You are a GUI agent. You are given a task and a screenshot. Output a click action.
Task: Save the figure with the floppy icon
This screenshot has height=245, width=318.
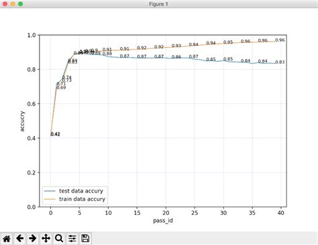click(x=85, y=238)
